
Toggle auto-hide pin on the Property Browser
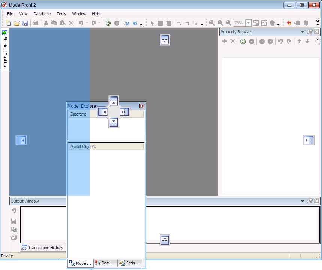coord(310,32)
